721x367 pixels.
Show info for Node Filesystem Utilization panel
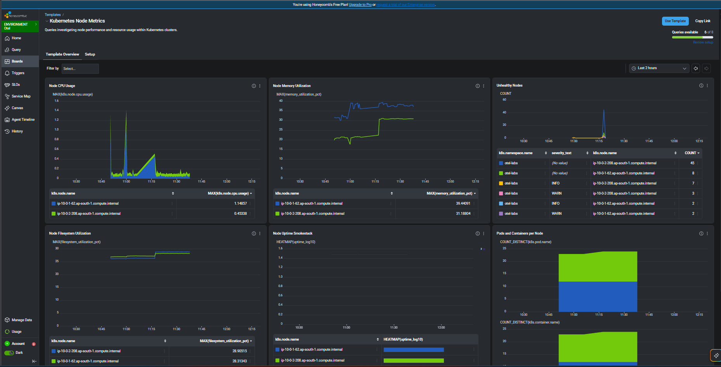click(x=254, y=233)
